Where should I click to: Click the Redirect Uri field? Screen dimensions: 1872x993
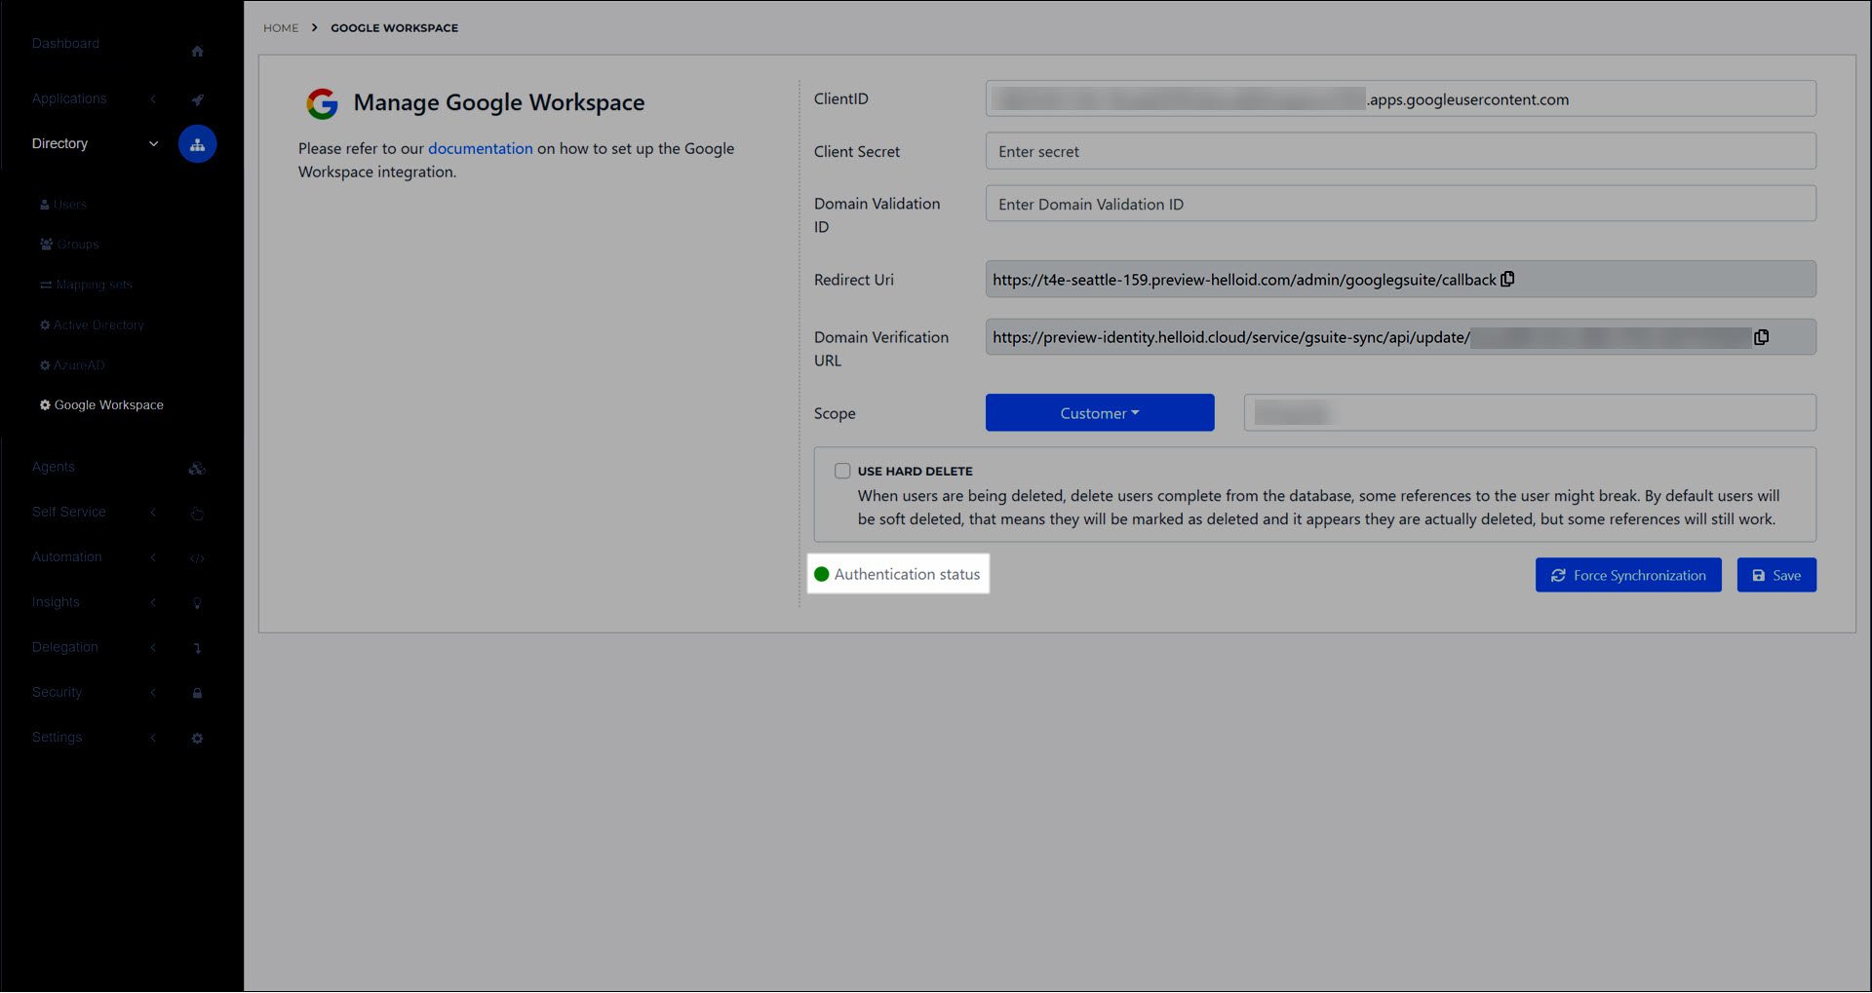coord(1401,280)
